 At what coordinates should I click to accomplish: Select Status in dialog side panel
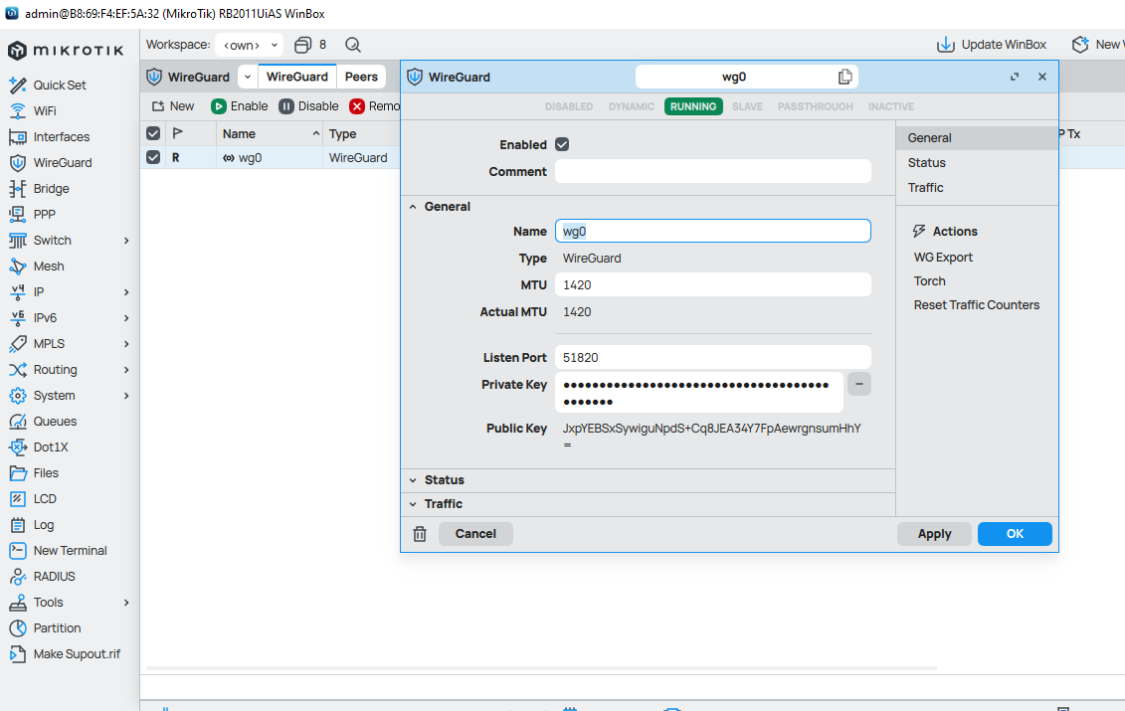pyautogui.click(x=977, y=163)
